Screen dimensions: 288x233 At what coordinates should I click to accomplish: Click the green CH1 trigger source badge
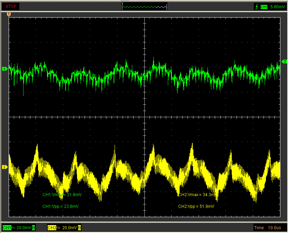pos(264,7)
